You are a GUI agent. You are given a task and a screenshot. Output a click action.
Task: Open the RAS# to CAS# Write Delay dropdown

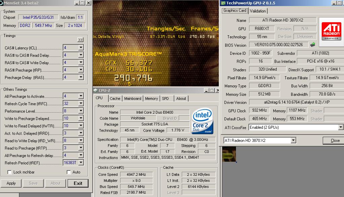81,63
